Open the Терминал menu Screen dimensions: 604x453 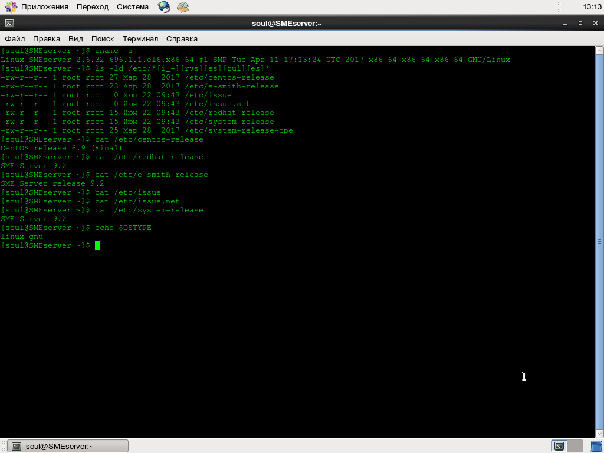click(140, 38)
